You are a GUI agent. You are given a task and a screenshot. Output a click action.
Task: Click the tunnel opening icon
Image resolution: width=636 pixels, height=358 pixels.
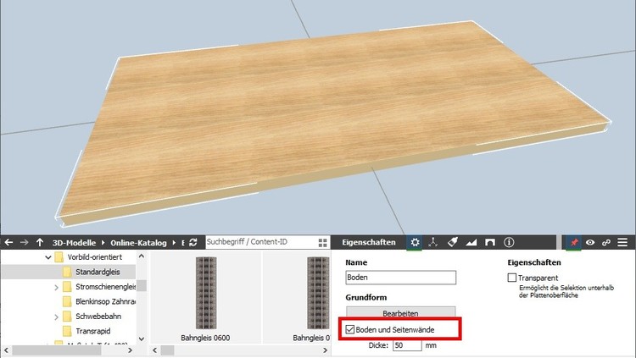pyautogui.click(x=490, y=242)
